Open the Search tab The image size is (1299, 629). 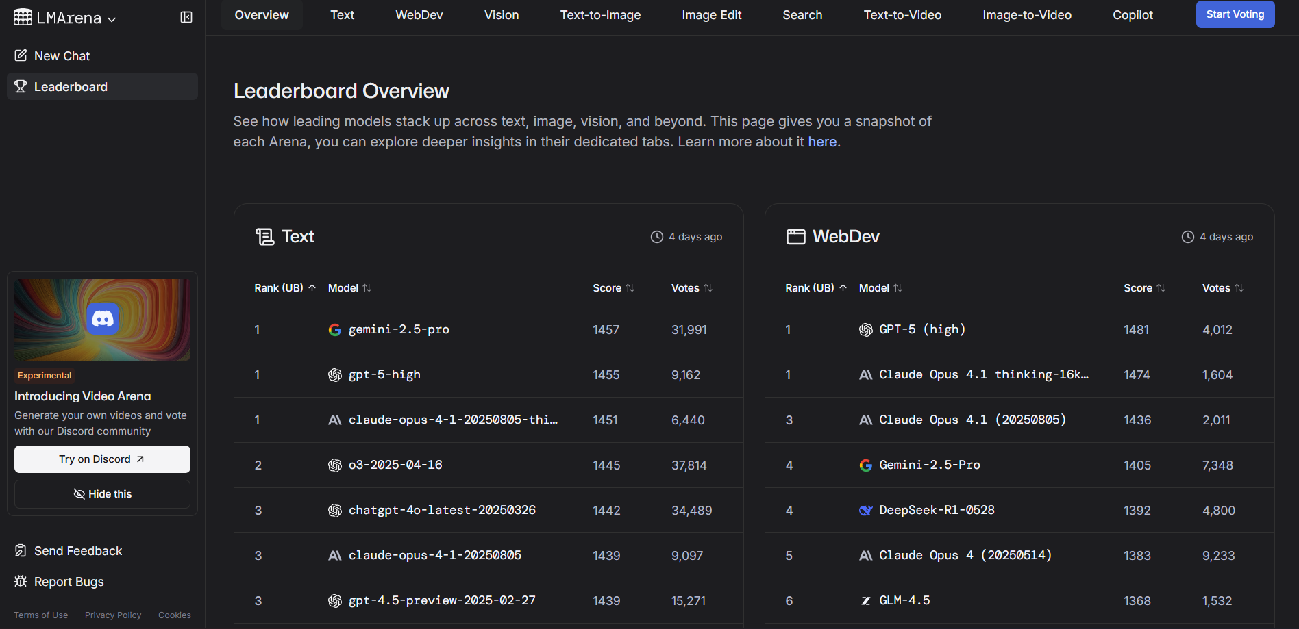[802, 15]
